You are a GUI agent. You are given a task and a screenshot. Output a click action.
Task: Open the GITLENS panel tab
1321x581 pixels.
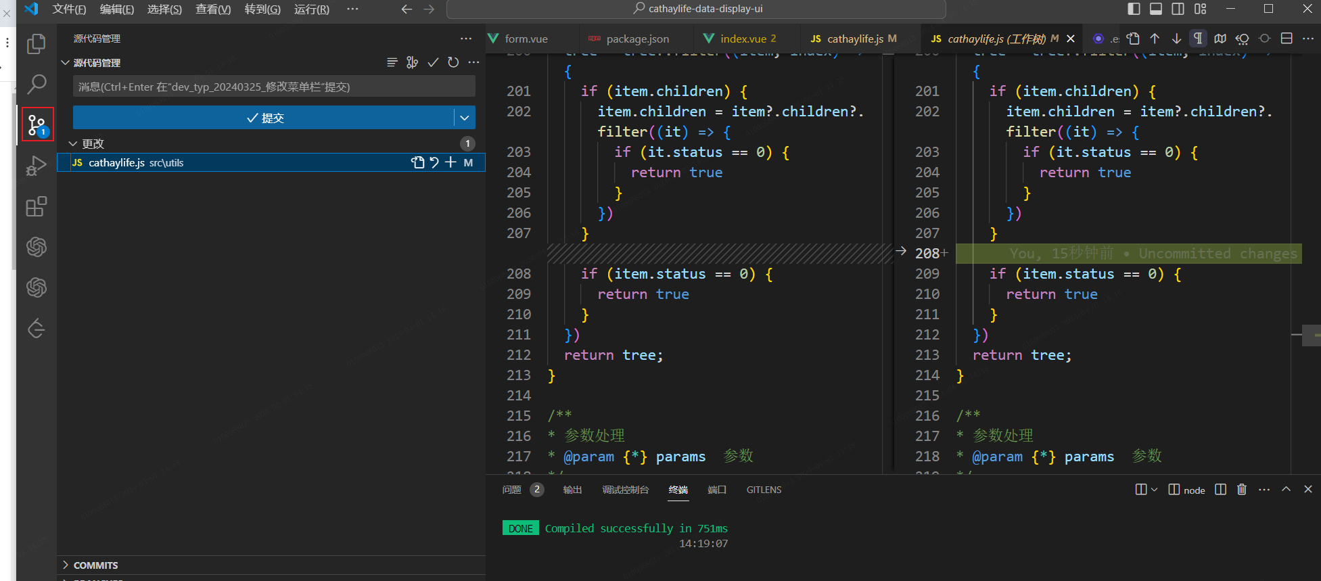pos(764,489)
